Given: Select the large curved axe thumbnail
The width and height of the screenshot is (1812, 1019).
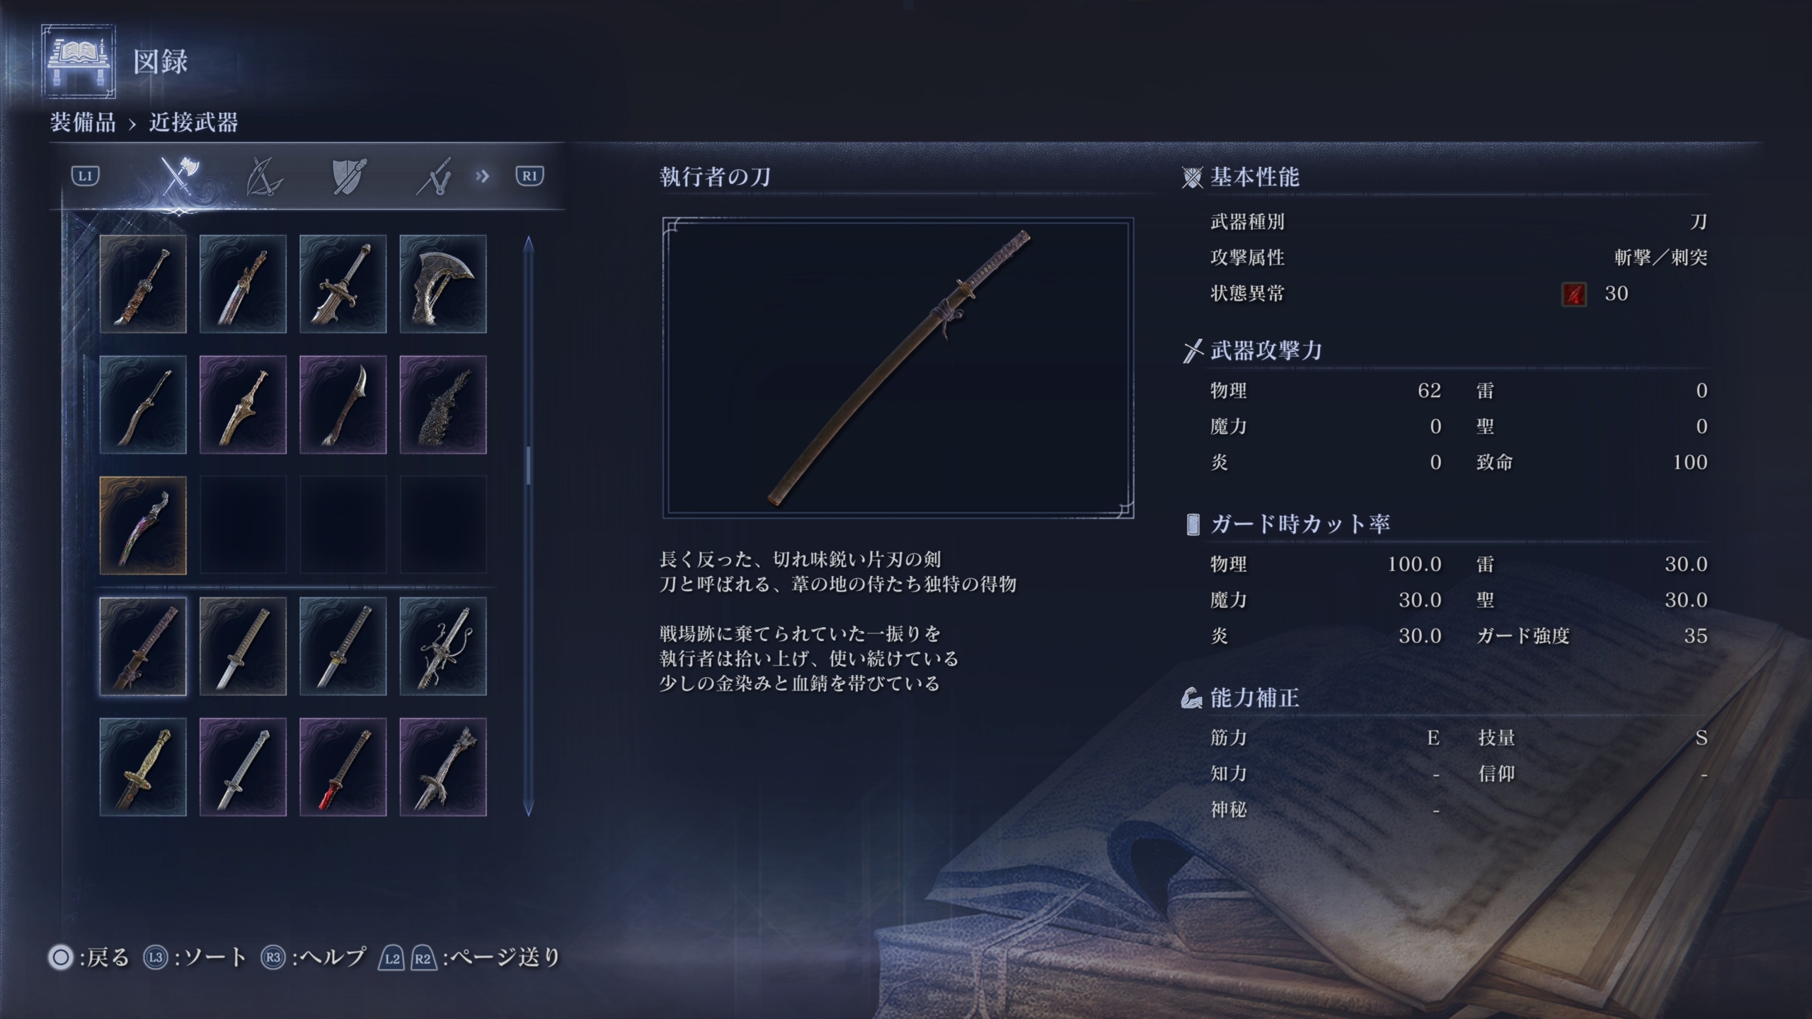Looking at the screenshot, I should pos(443,284).
